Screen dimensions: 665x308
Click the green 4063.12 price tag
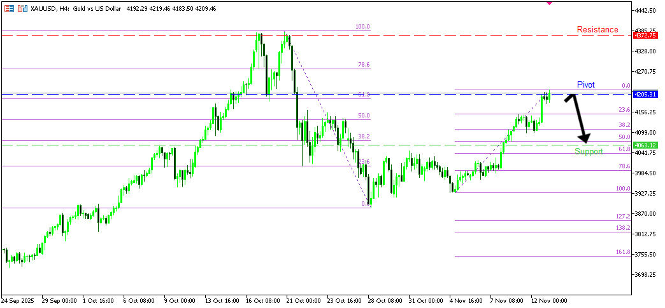coord(645,145)
